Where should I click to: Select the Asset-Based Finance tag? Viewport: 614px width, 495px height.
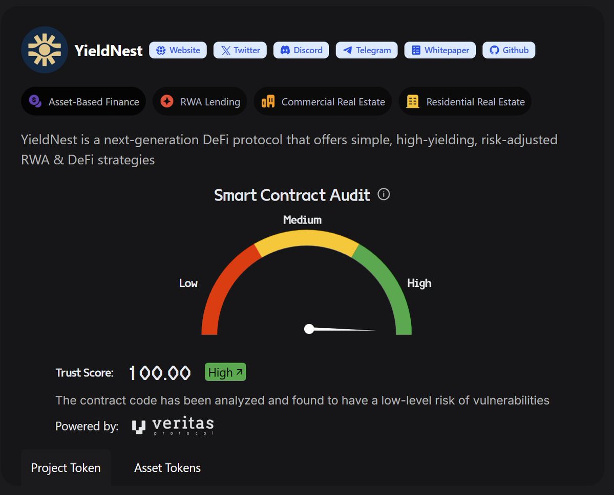83,101
